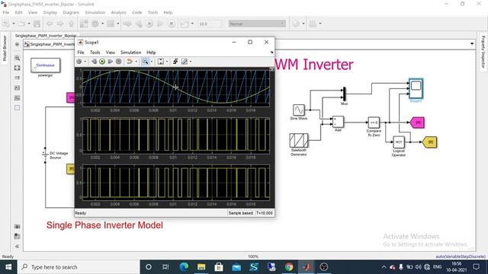
Task: Click the simulation stop time field 10.0
Action: [x=210, y=24]
